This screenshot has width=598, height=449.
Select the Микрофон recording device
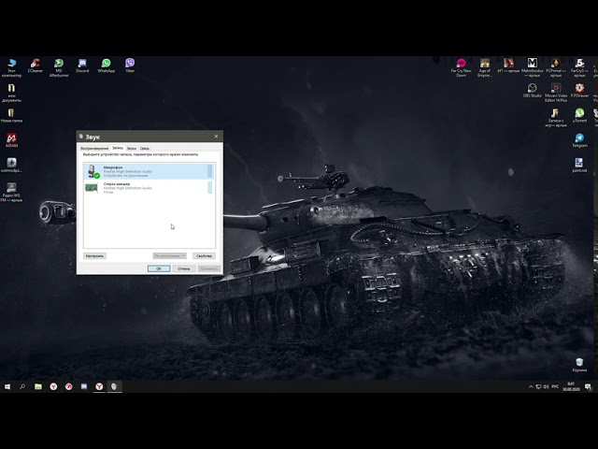pyautogui.click(x=149, y=171)
